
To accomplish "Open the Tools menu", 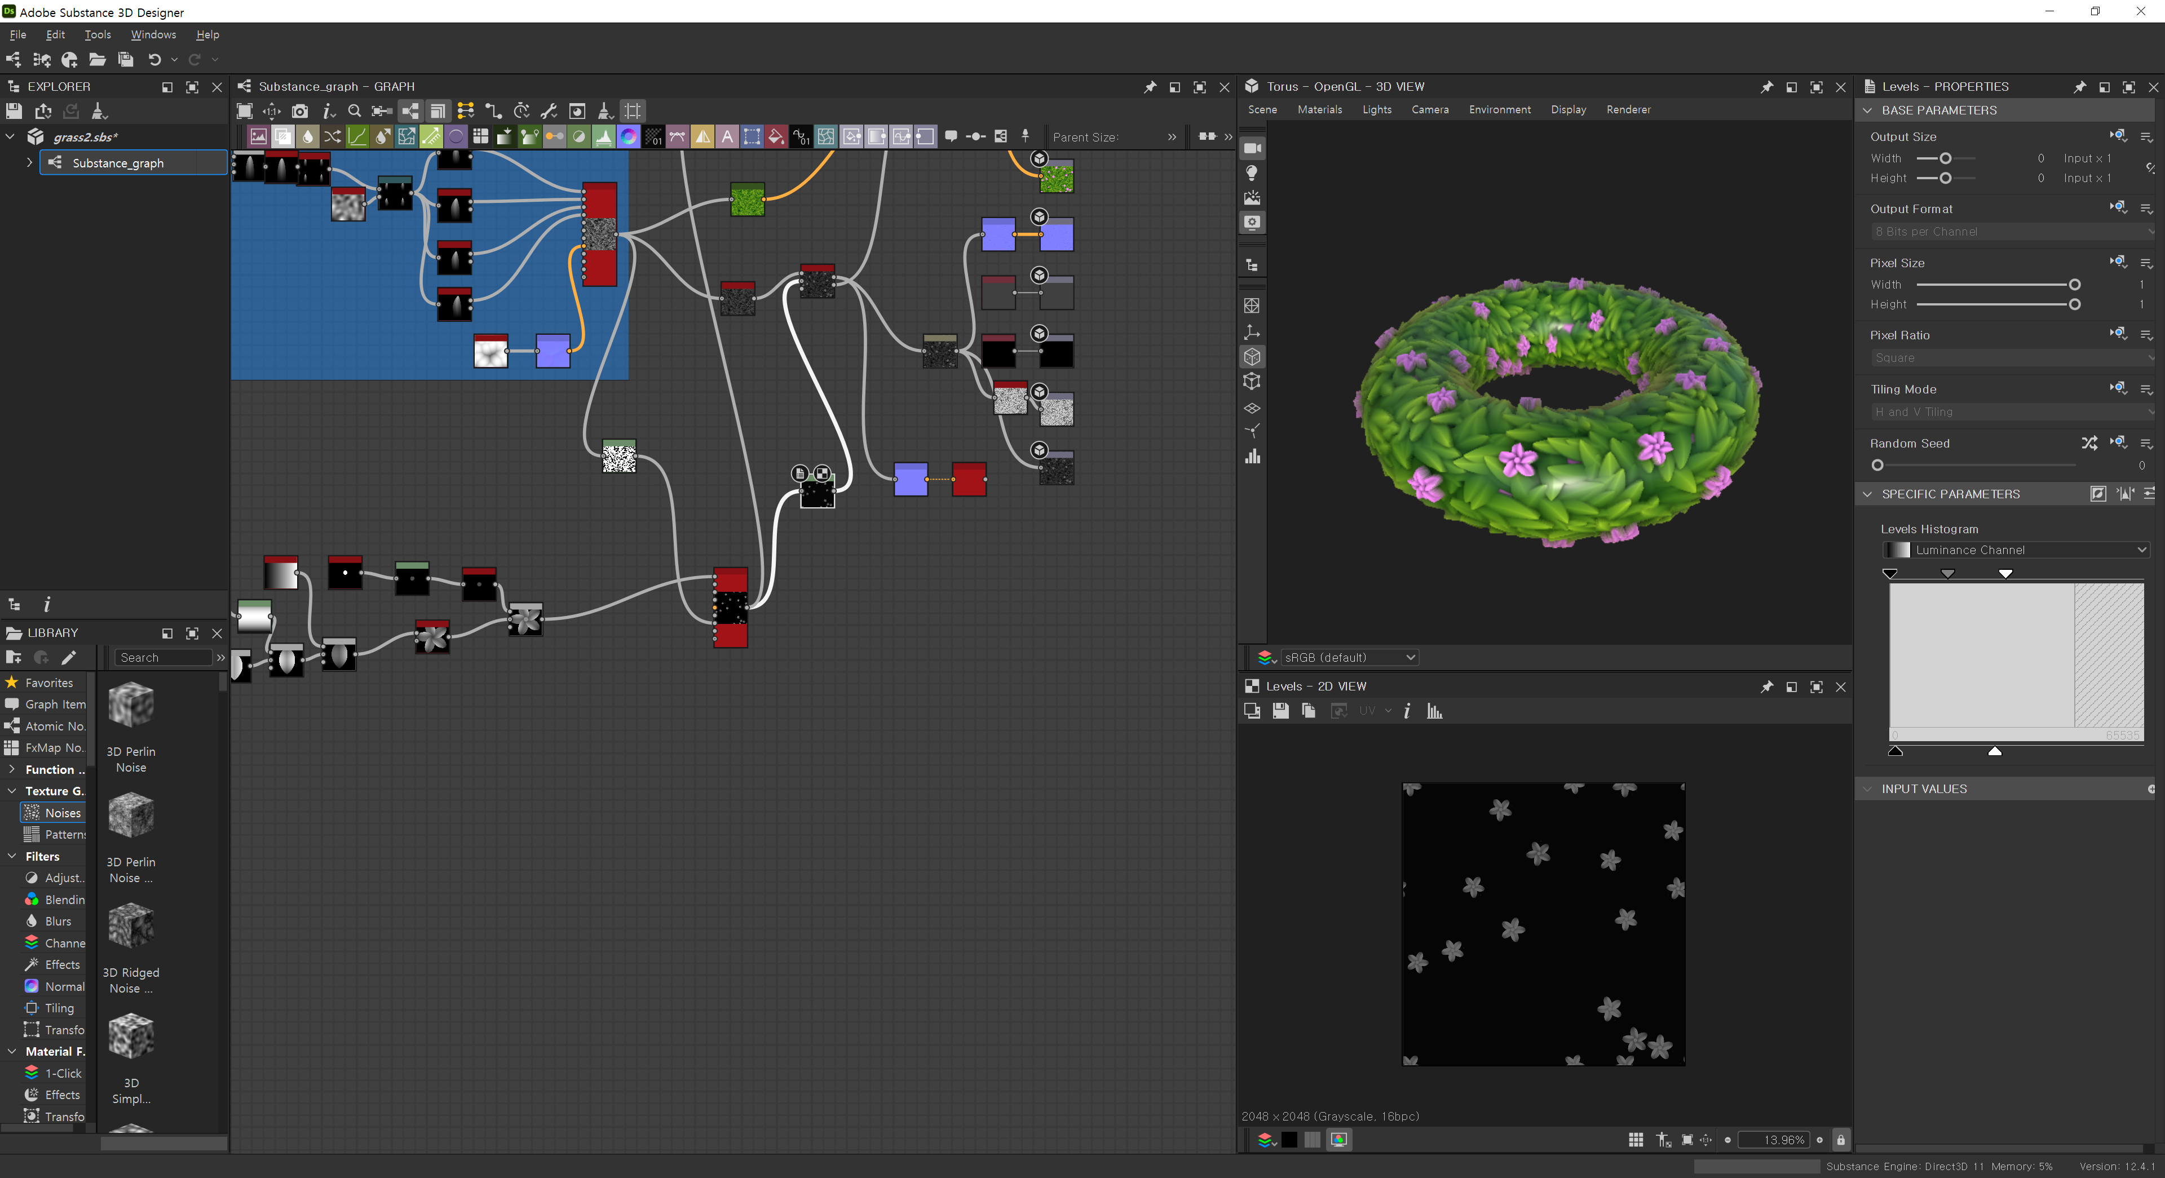I will 98,34.
